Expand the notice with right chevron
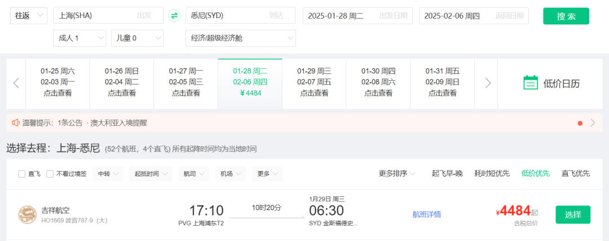 click(x=592, y=122)
